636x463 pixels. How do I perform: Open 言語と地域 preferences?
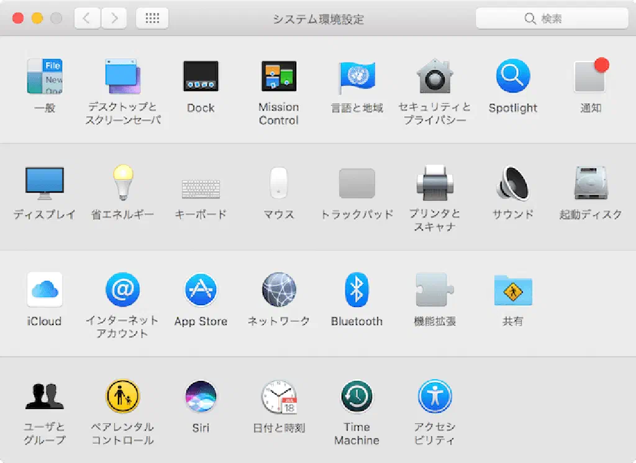click(x=357, y=77)
